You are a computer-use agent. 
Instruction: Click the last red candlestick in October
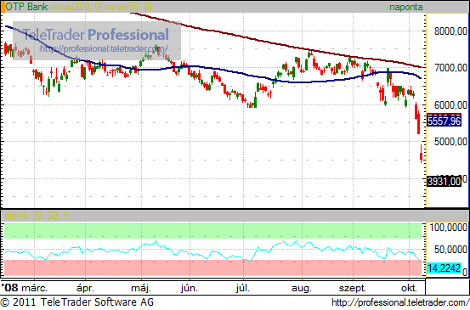(x=422, y=155)
